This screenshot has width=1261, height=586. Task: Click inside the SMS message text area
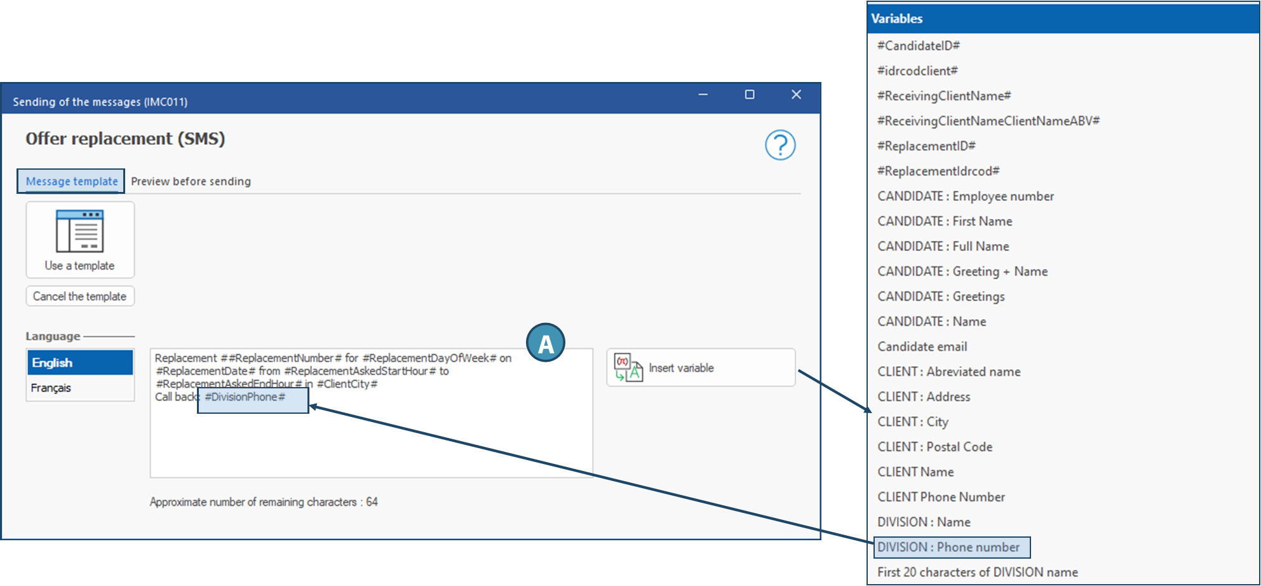pyautogui.click(x=371, y=445)
